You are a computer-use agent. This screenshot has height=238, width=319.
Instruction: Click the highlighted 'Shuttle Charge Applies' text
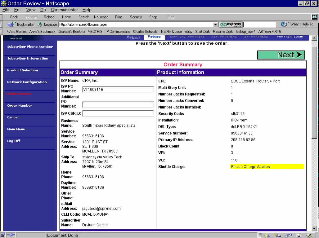coord(250,167)
